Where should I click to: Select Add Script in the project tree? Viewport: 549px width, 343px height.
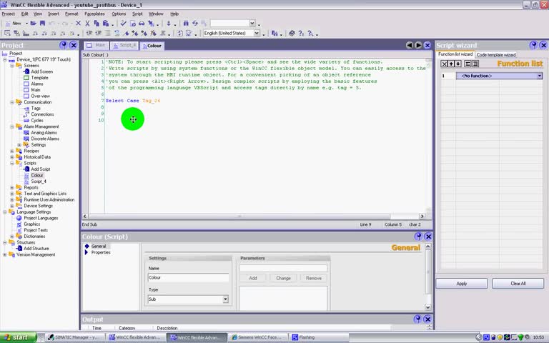coord(41,169)
